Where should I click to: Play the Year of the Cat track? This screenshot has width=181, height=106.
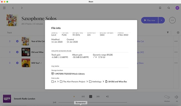point(17,41)
